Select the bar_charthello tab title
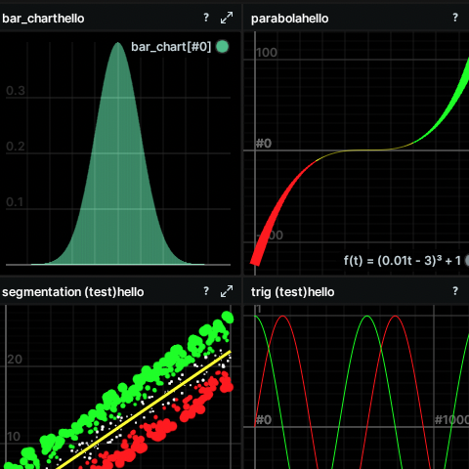This screenshot has height=469, width=469. [x=43, y=19]
